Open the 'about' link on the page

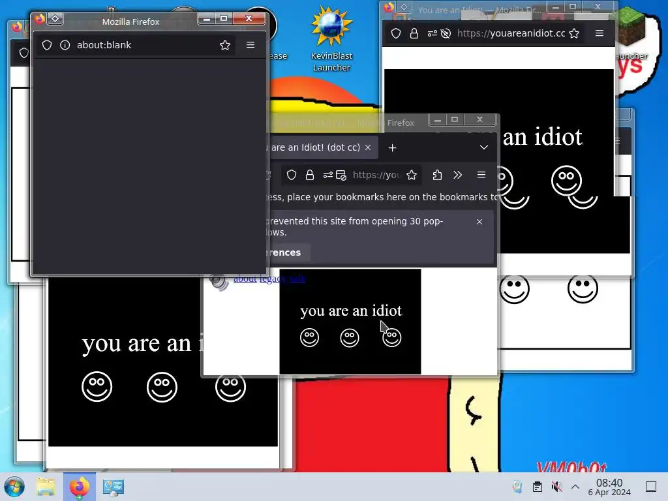point(245,279)
